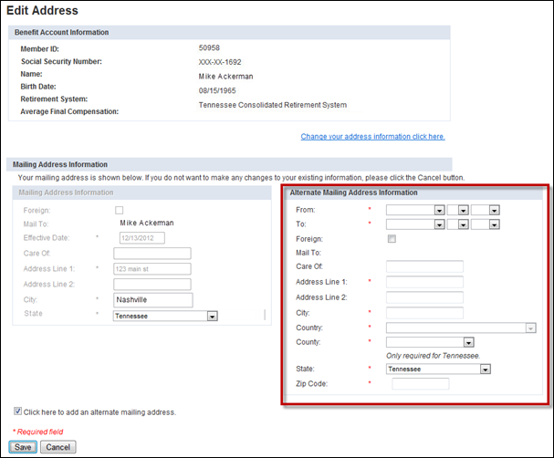Image resolution: width=554 pixels, height=458 pixels.
Task: Click the 'Alternate Mailing Address Information' header
Action: pos(354,193)
